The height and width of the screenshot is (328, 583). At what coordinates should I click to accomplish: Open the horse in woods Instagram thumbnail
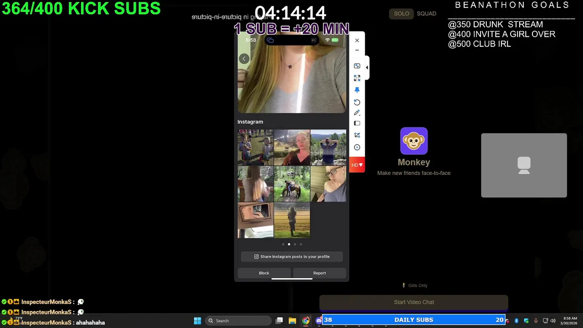(292, 184)
